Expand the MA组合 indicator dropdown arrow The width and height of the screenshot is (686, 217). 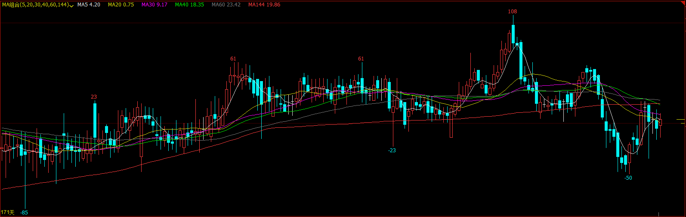(x=71, y=5)
